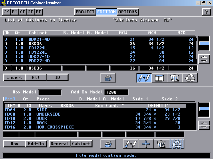Click the Add-On Model field showing 7200
Viewport: 213px width, 159px height.
[116, 92]
